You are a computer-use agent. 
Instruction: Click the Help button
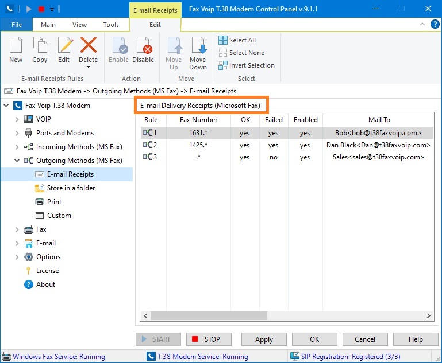(416, 339)
